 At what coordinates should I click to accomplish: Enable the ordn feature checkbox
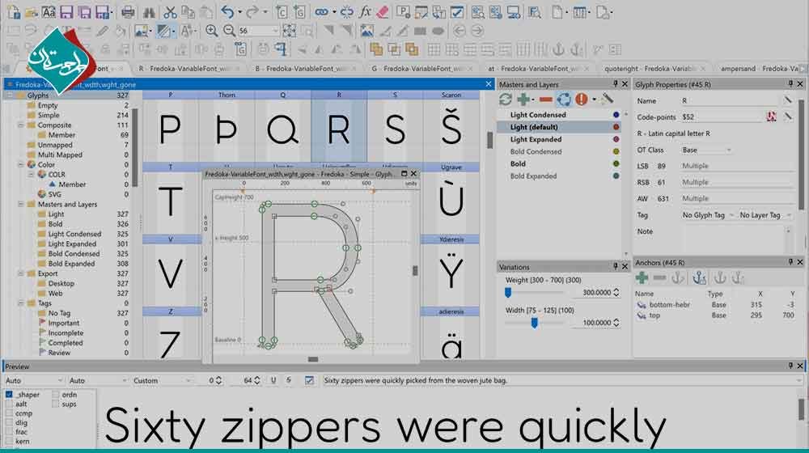[55, 394]
